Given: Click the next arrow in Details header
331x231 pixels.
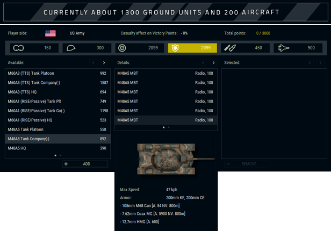Looking at the screenshot, I should tap(213, 63).
